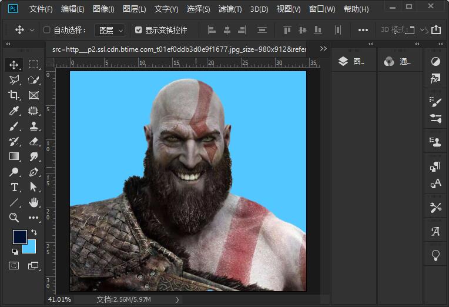
Task: Open the Glyphs panel icon
Action: click(x=435, y=231)
